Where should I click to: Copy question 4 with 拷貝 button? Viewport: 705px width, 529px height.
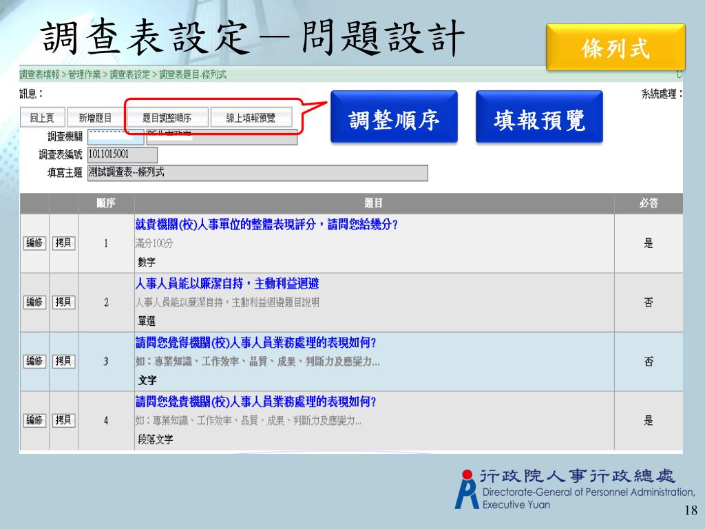[64, 419]
